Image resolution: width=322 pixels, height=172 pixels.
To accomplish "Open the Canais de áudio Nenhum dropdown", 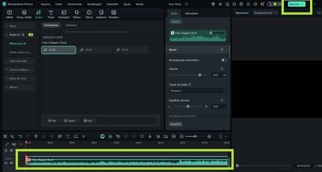I will click(x=197, y=90).
